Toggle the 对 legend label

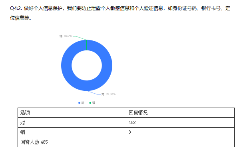[83, 103]
